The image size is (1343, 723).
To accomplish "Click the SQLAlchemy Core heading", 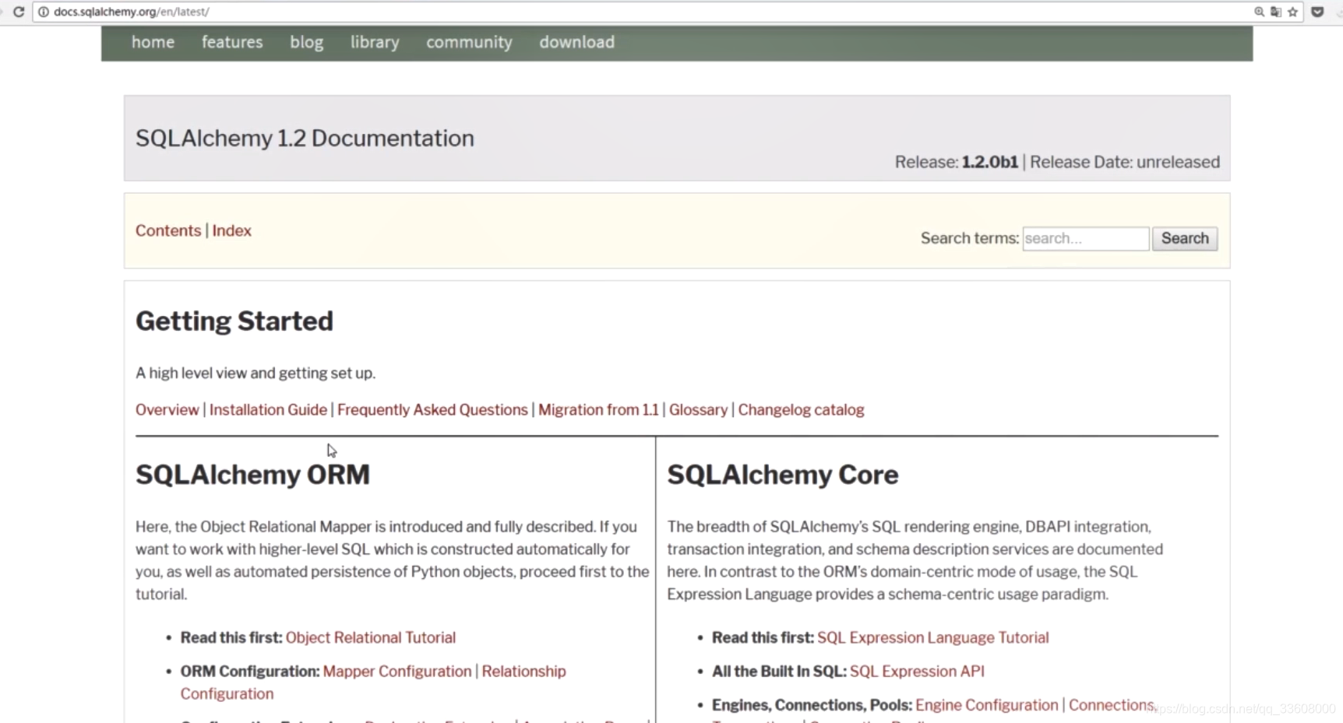I will tap(783, 474).
